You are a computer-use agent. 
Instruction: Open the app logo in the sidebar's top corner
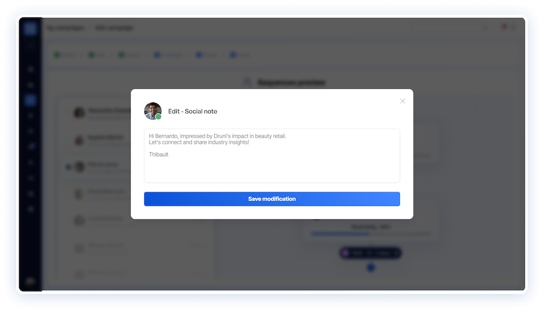[x=30, y=28]
